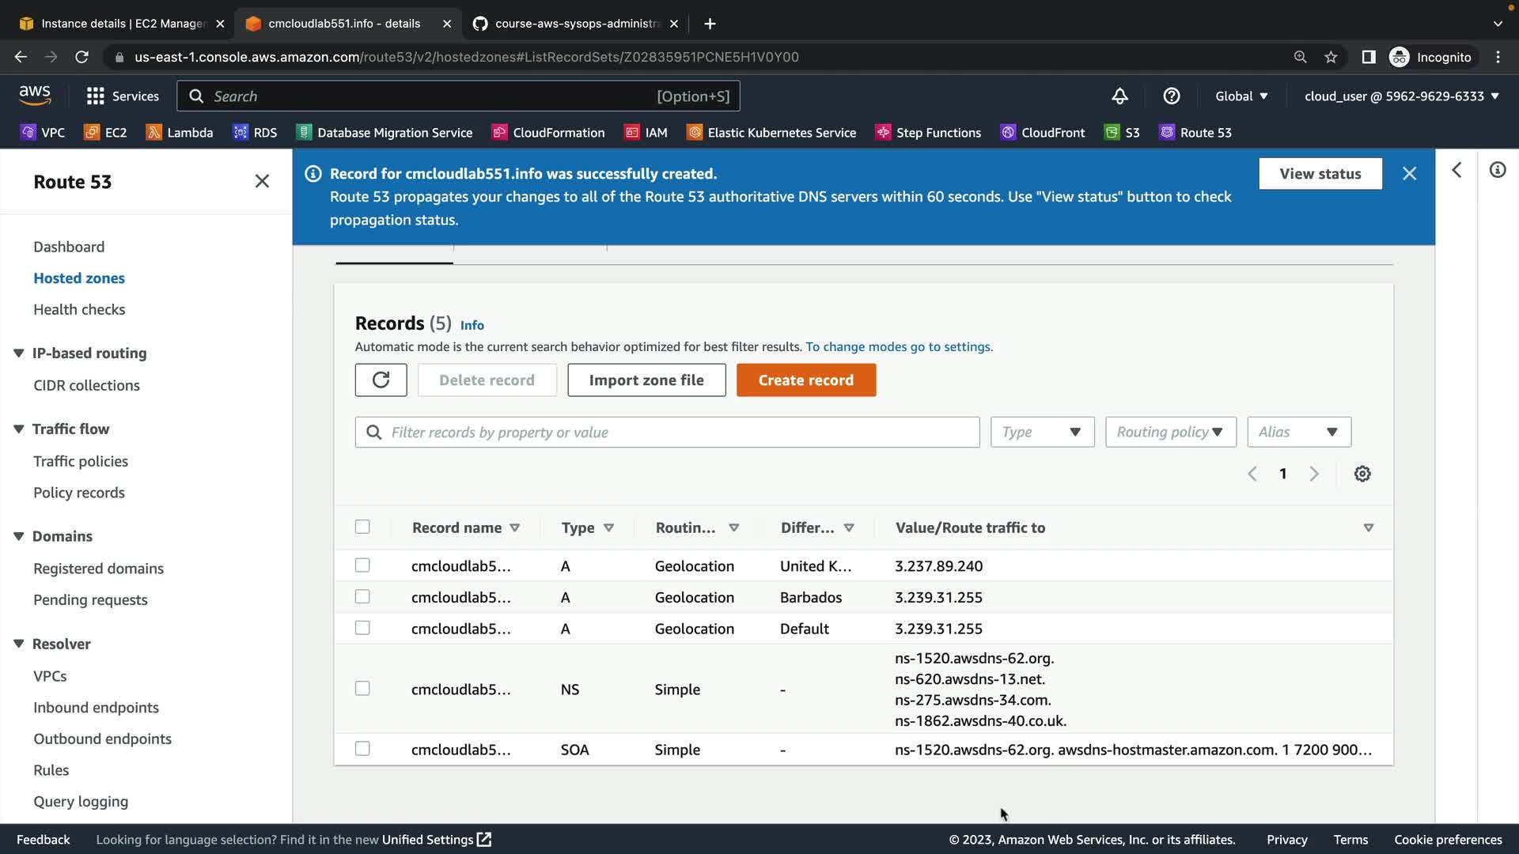Select the NS record checkbox
The height and width of the screenshot is (854, 1519).
[362, 689]
